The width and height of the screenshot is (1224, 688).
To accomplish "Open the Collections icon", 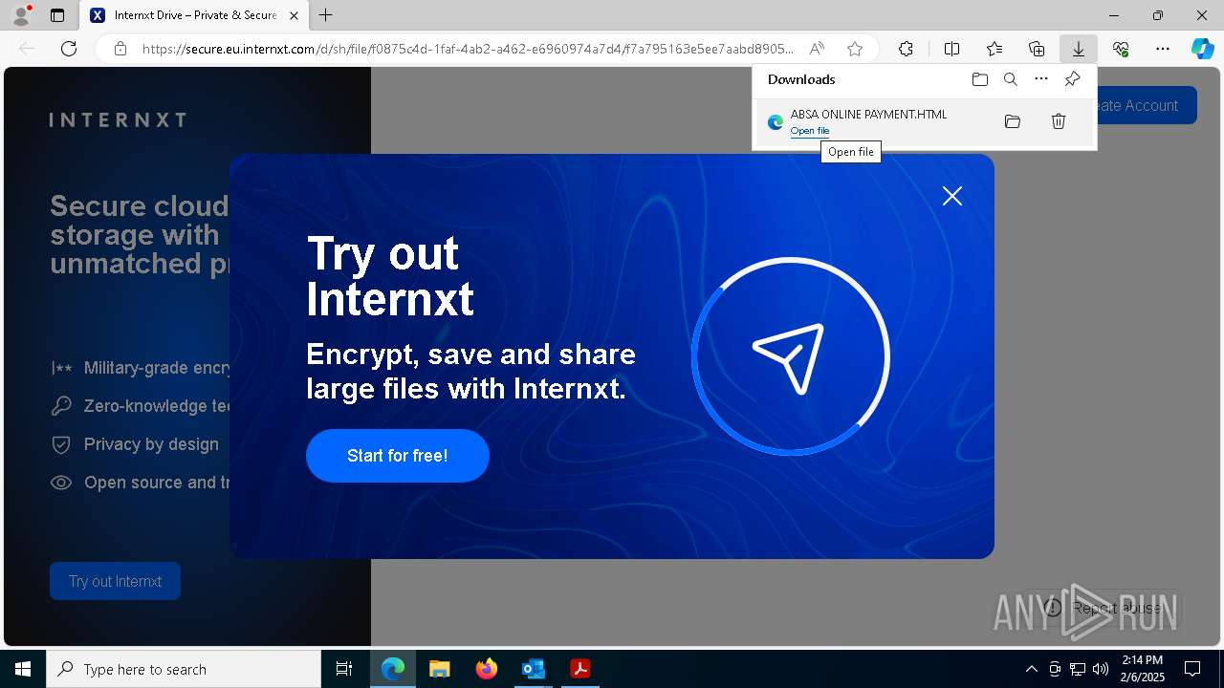I will [1037, 49].
